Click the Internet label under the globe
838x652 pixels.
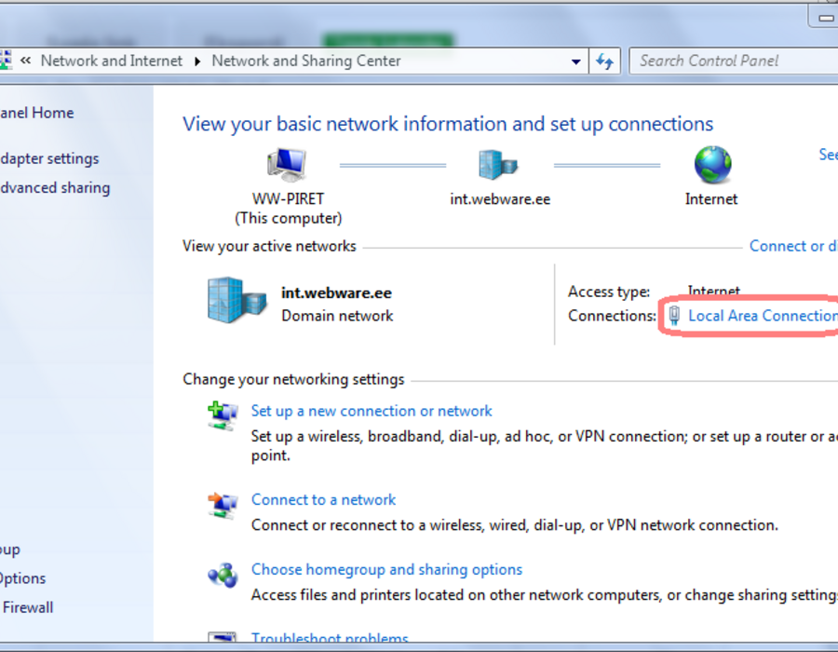711,198
